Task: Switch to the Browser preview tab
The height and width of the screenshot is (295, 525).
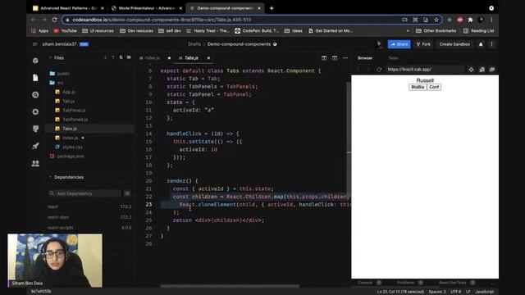Action: tap(365, 58)
